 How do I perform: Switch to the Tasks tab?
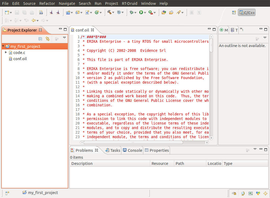(x=113, y=150)
